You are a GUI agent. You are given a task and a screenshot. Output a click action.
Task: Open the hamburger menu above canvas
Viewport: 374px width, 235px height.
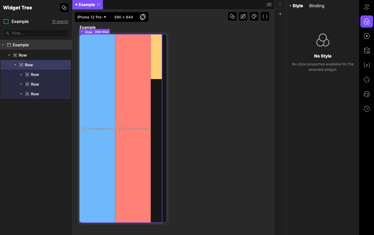click(x=269, y=5)
